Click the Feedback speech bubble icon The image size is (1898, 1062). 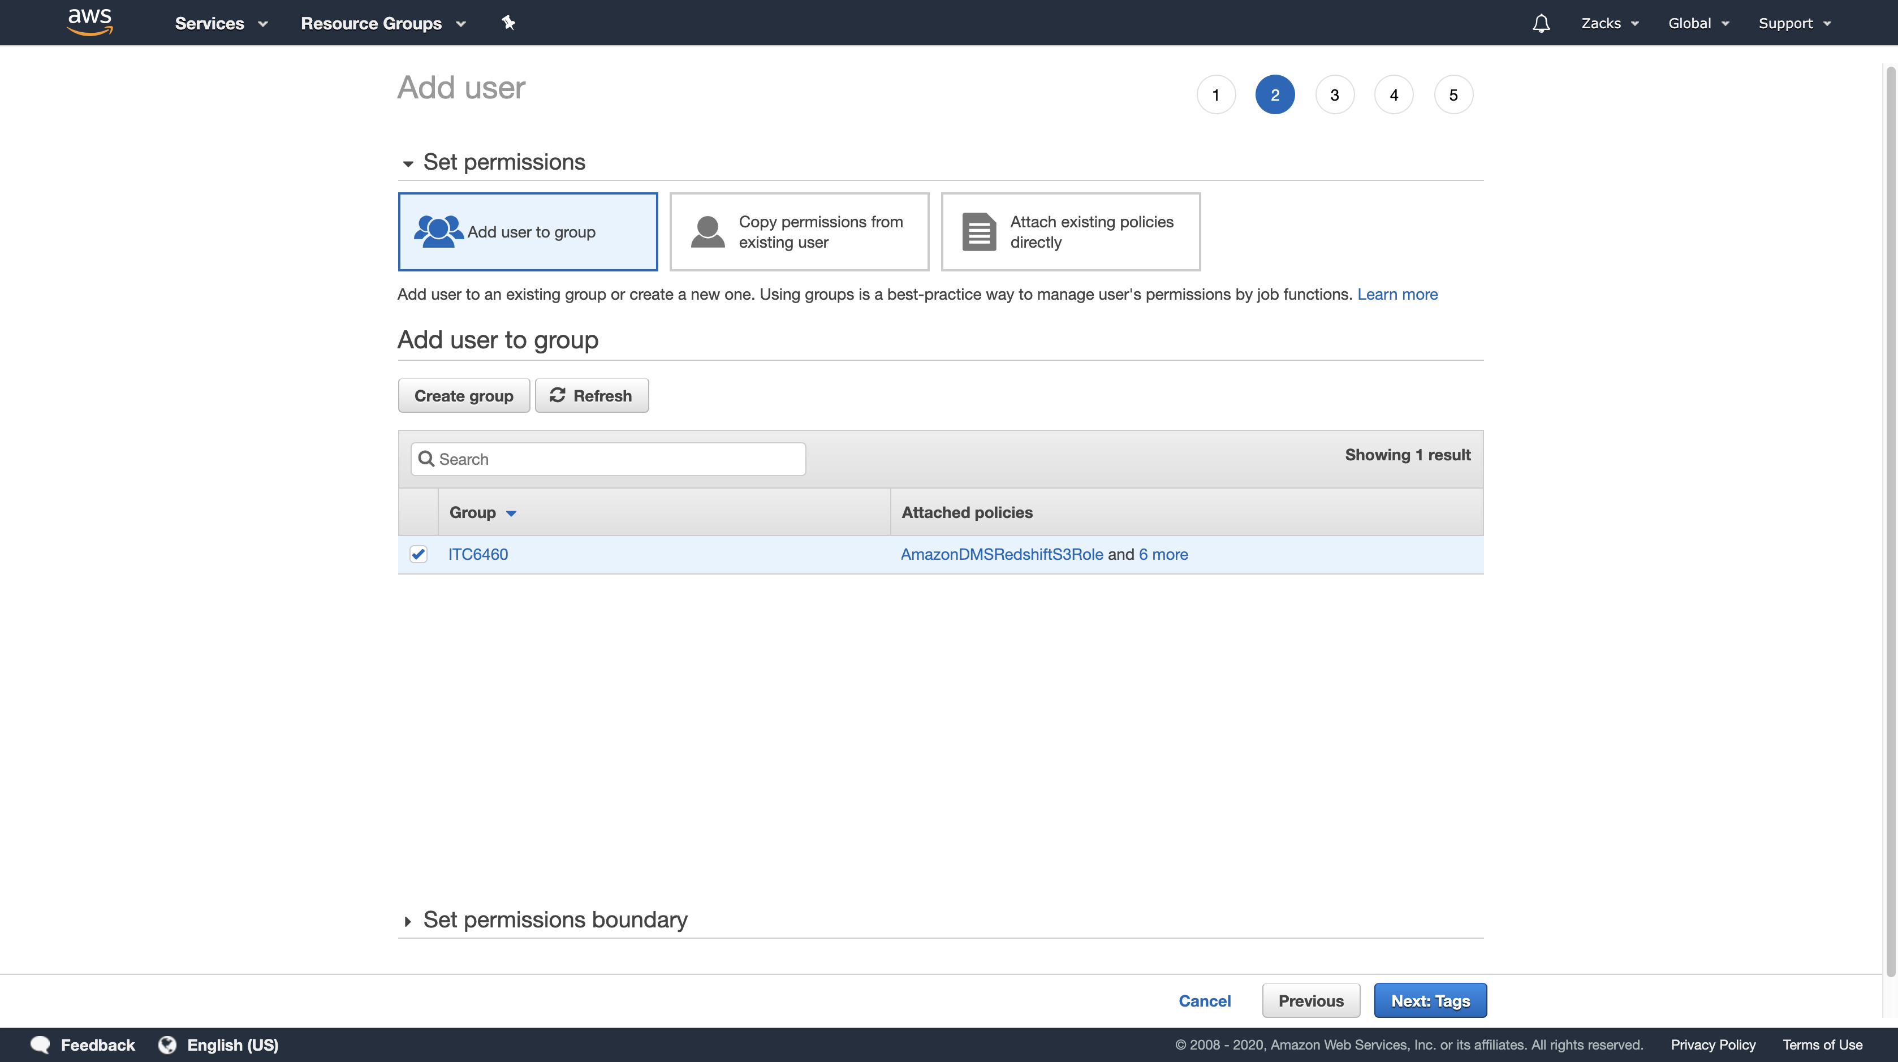[x=41, y=1044]
